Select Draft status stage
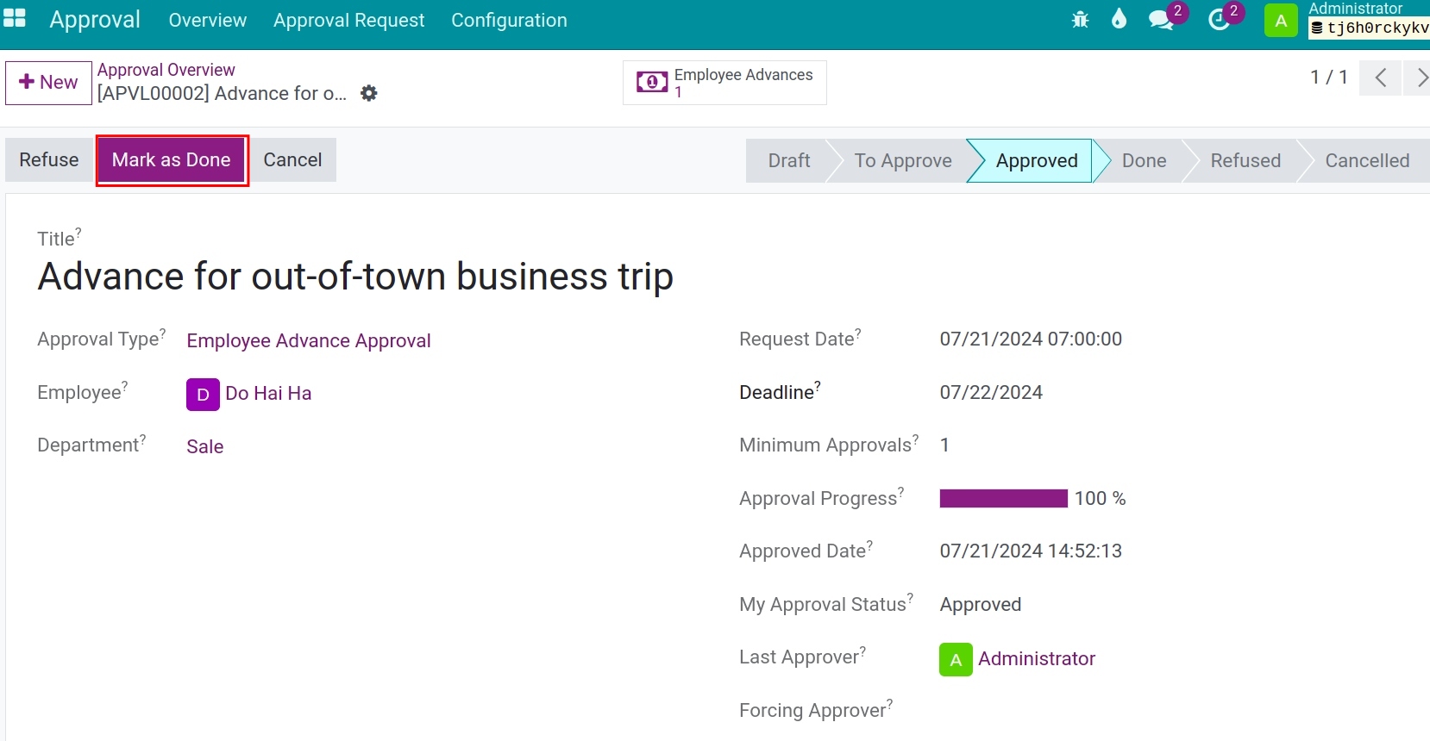The width and height of the screenshot is (1430, 741). (x=788, y=161)
